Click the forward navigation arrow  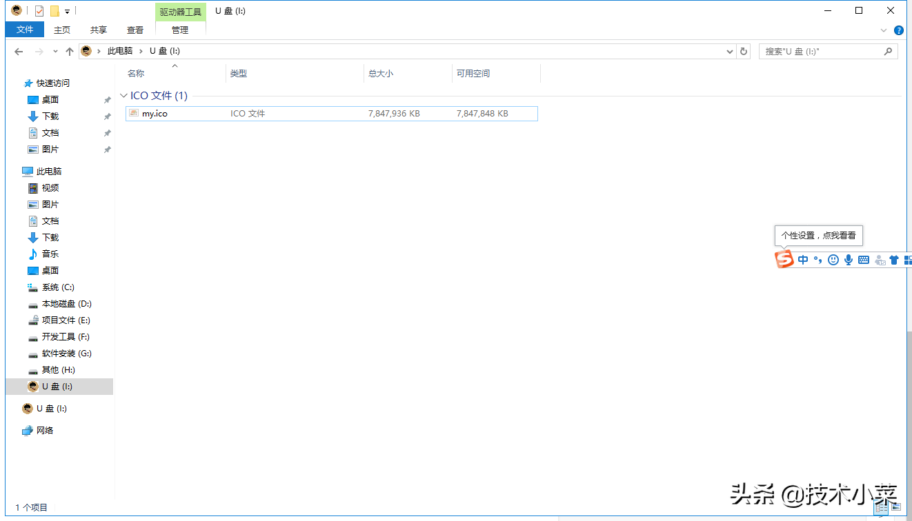pyautogui.click(x=39, y=52)
